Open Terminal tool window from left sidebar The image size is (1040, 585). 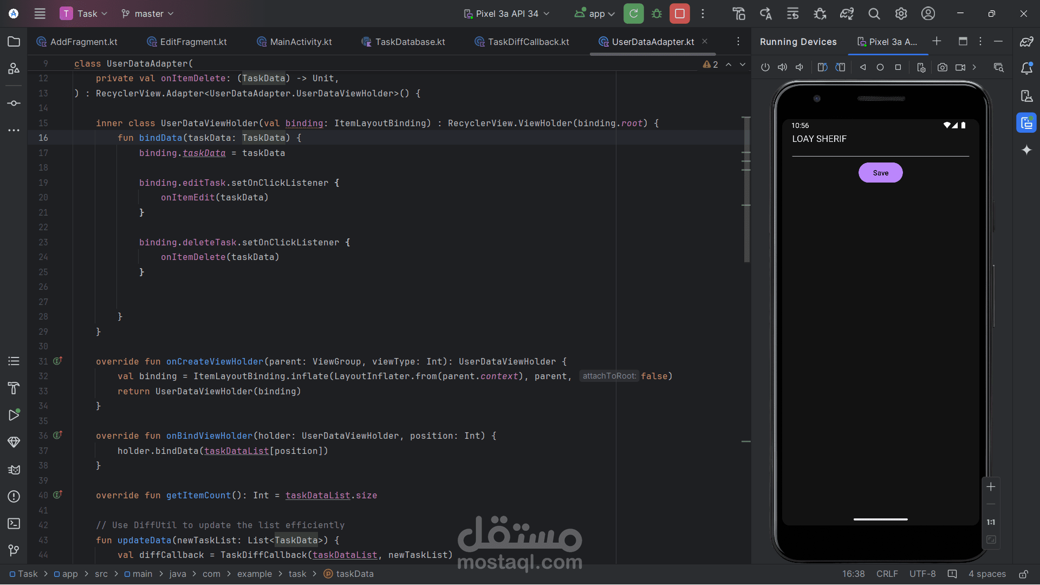(x=14, y=524)
